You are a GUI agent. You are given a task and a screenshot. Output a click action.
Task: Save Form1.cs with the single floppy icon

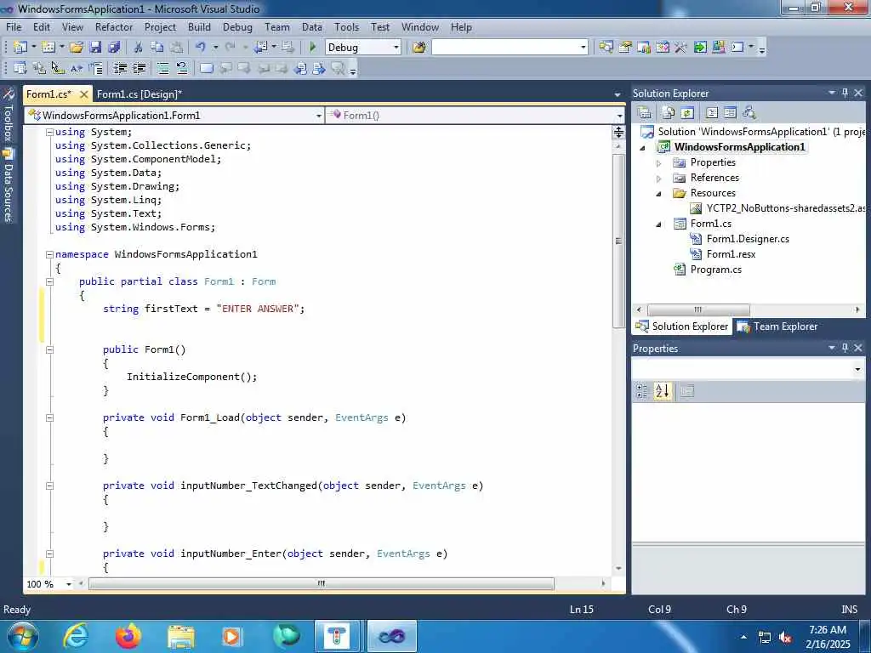click(x=95, y=48)
